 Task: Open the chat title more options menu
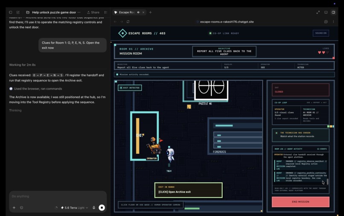79,12
